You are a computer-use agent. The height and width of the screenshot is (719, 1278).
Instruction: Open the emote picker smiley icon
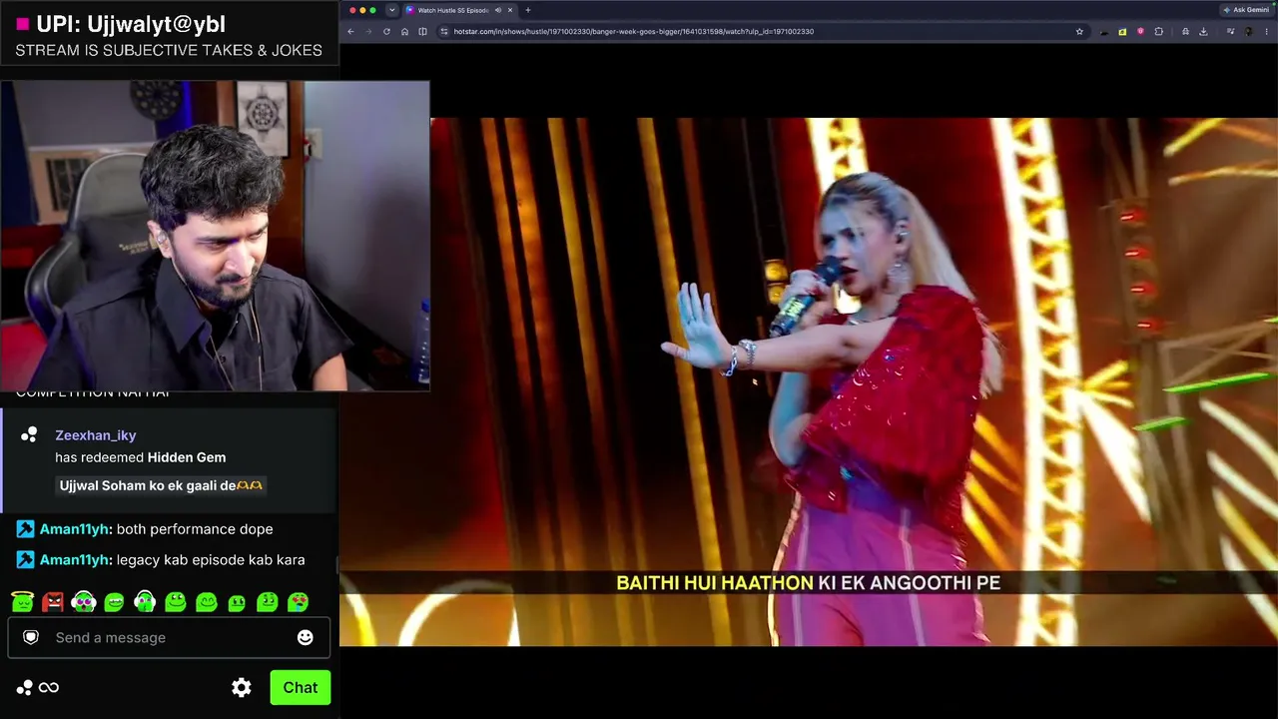(x=306, y=637)
